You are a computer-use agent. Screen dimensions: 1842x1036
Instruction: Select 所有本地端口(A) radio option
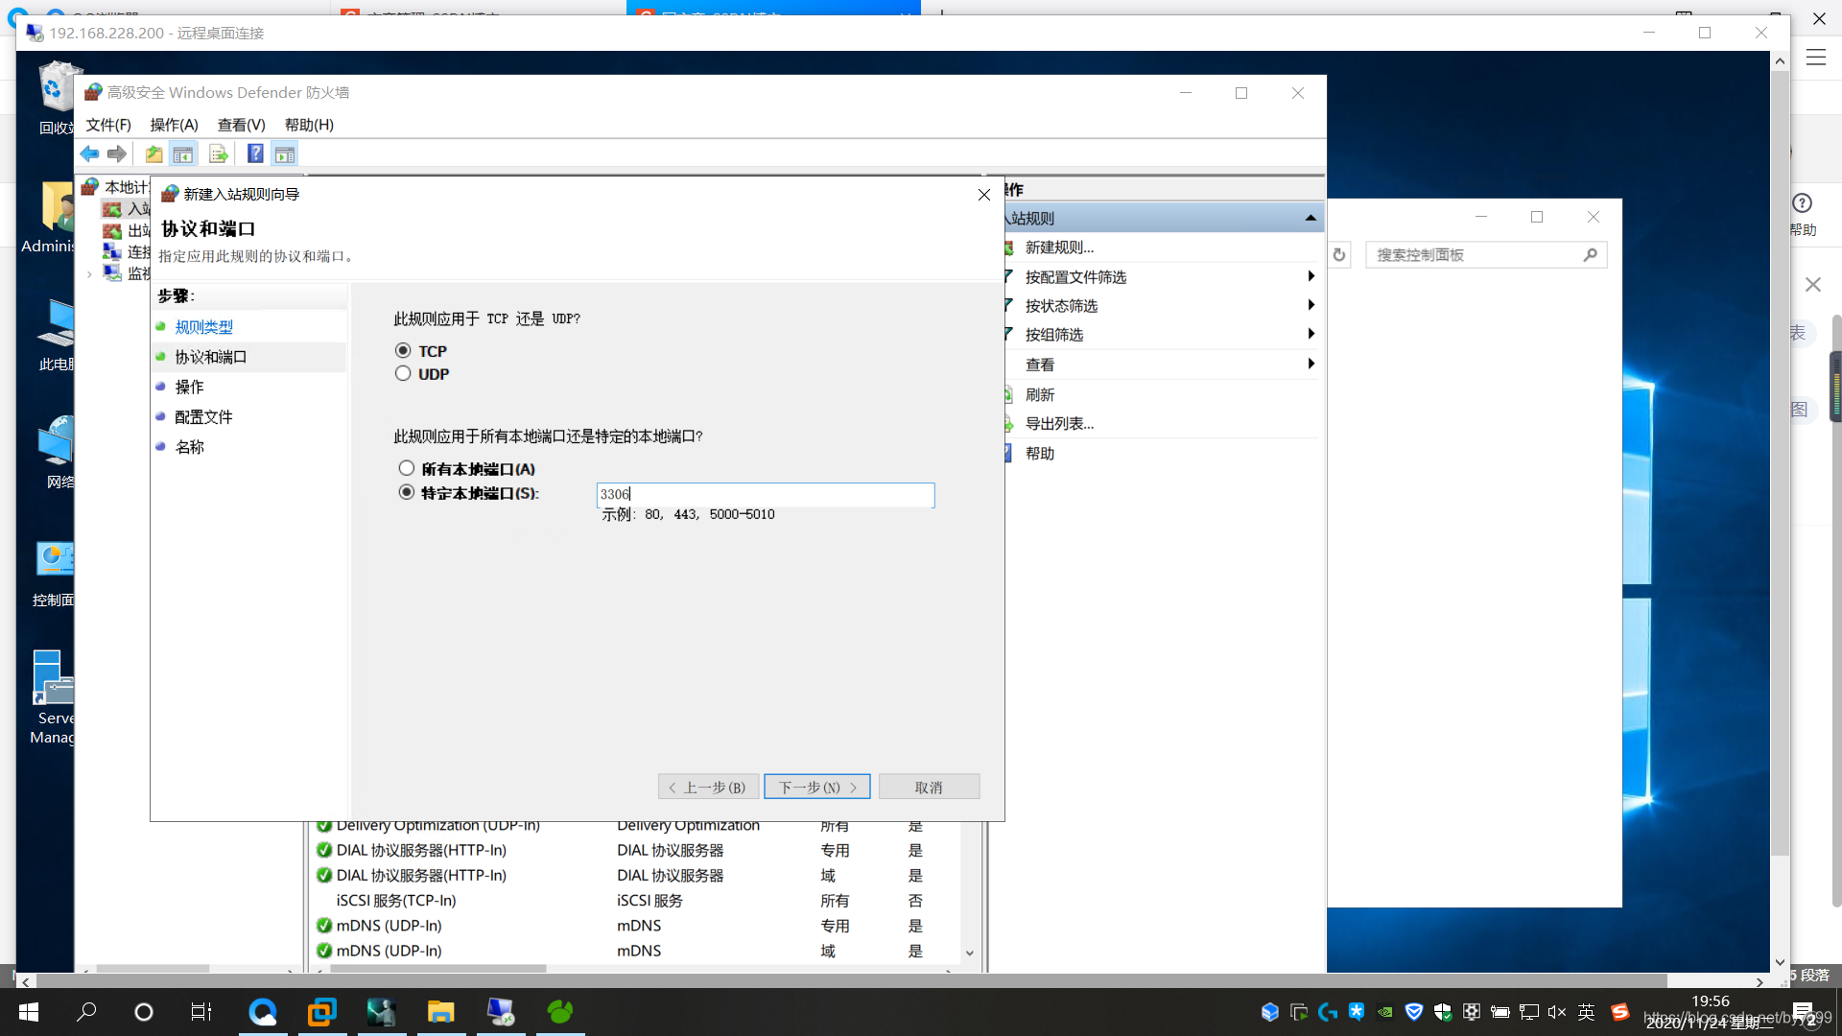(407, 468)
